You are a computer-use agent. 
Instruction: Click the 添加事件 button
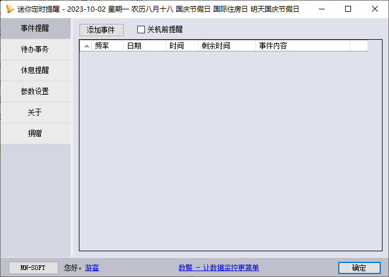[102, 30]
